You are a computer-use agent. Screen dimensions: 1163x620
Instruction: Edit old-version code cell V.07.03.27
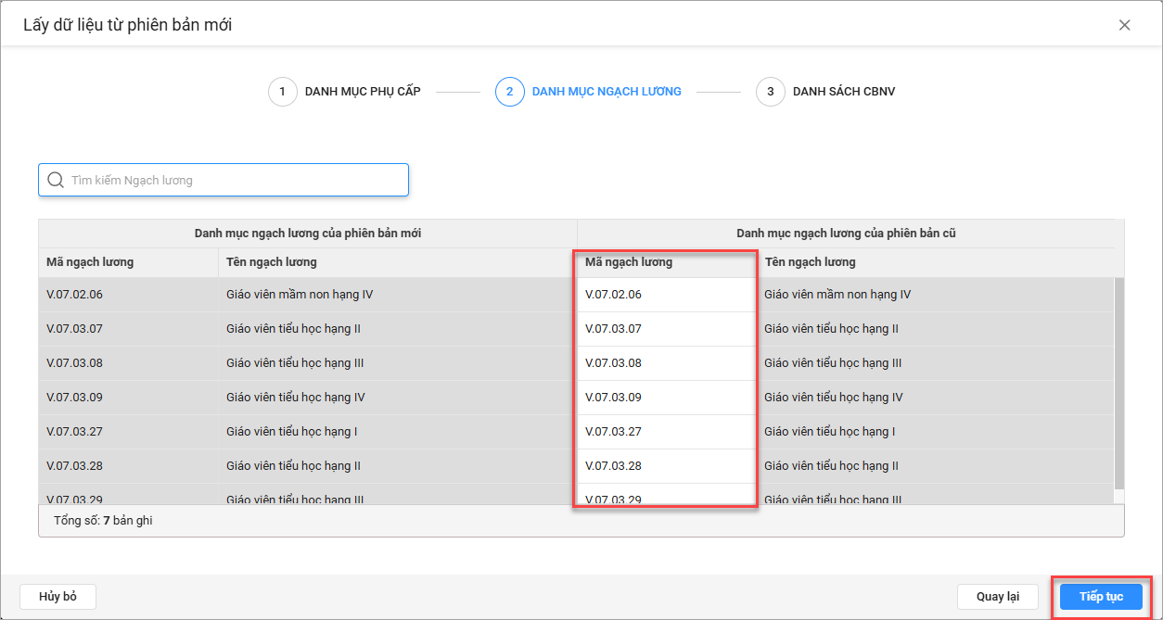pyautogui.click(x=668, y=432)
